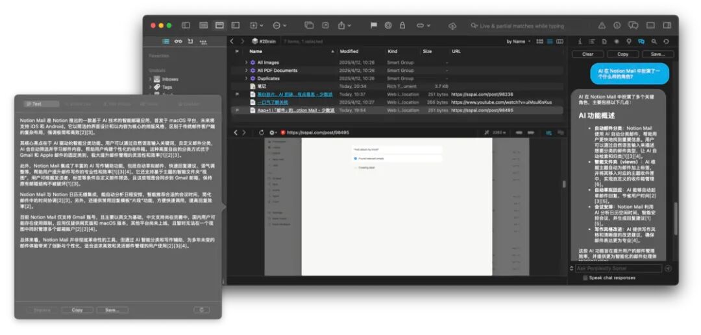Expand Inboxes in the sidebar
The height and width of the screenshot is (335, 701).
click(x=151, y=79)
